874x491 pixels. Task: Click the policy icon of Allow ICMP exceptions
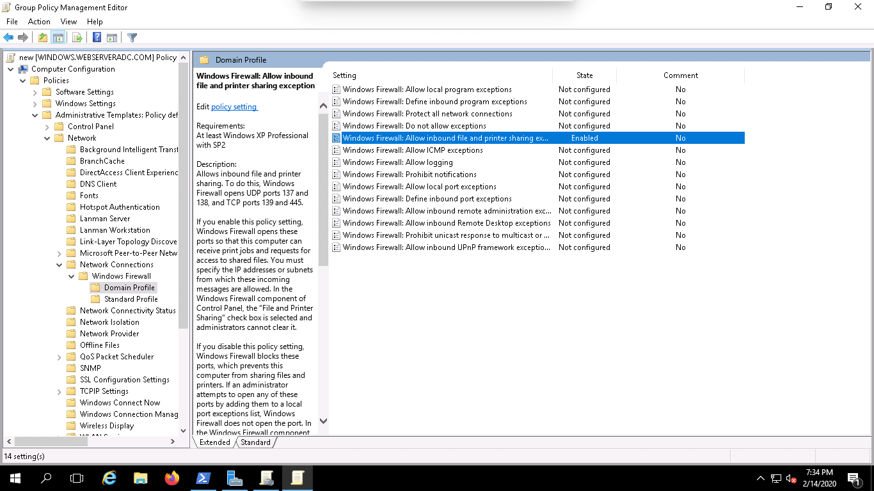coord(336,150)
